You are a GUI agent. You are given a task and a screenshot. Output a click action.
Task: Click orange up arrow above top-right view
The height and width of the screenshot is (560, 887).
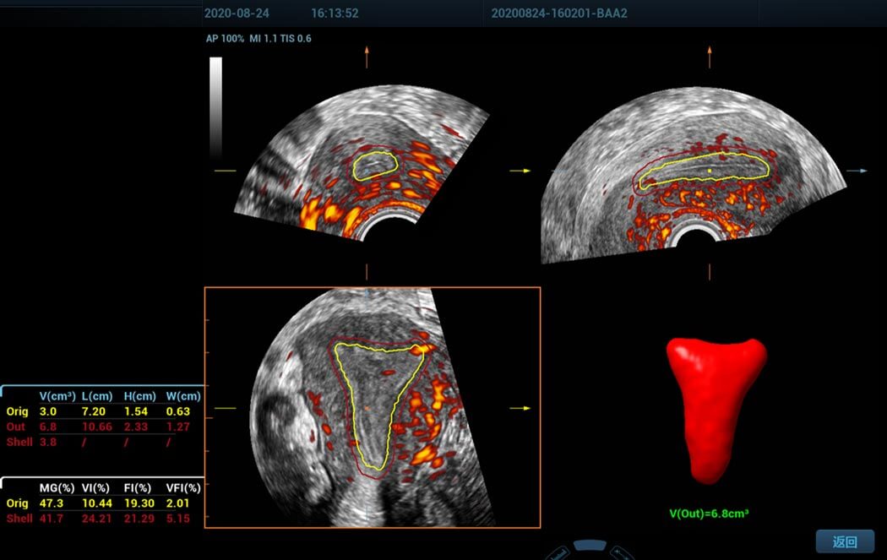(710, 57)
